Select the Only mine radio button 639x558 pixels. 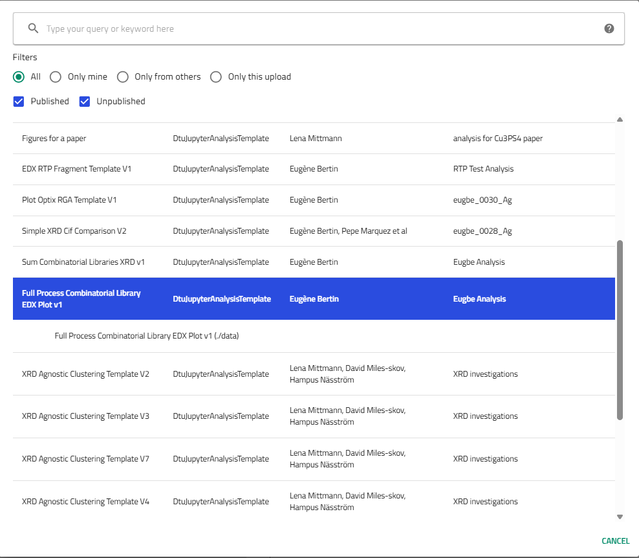[x=56, y=77]
